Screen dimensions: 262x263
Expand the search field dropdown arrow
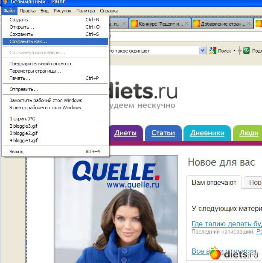click(x=203, y=51)
